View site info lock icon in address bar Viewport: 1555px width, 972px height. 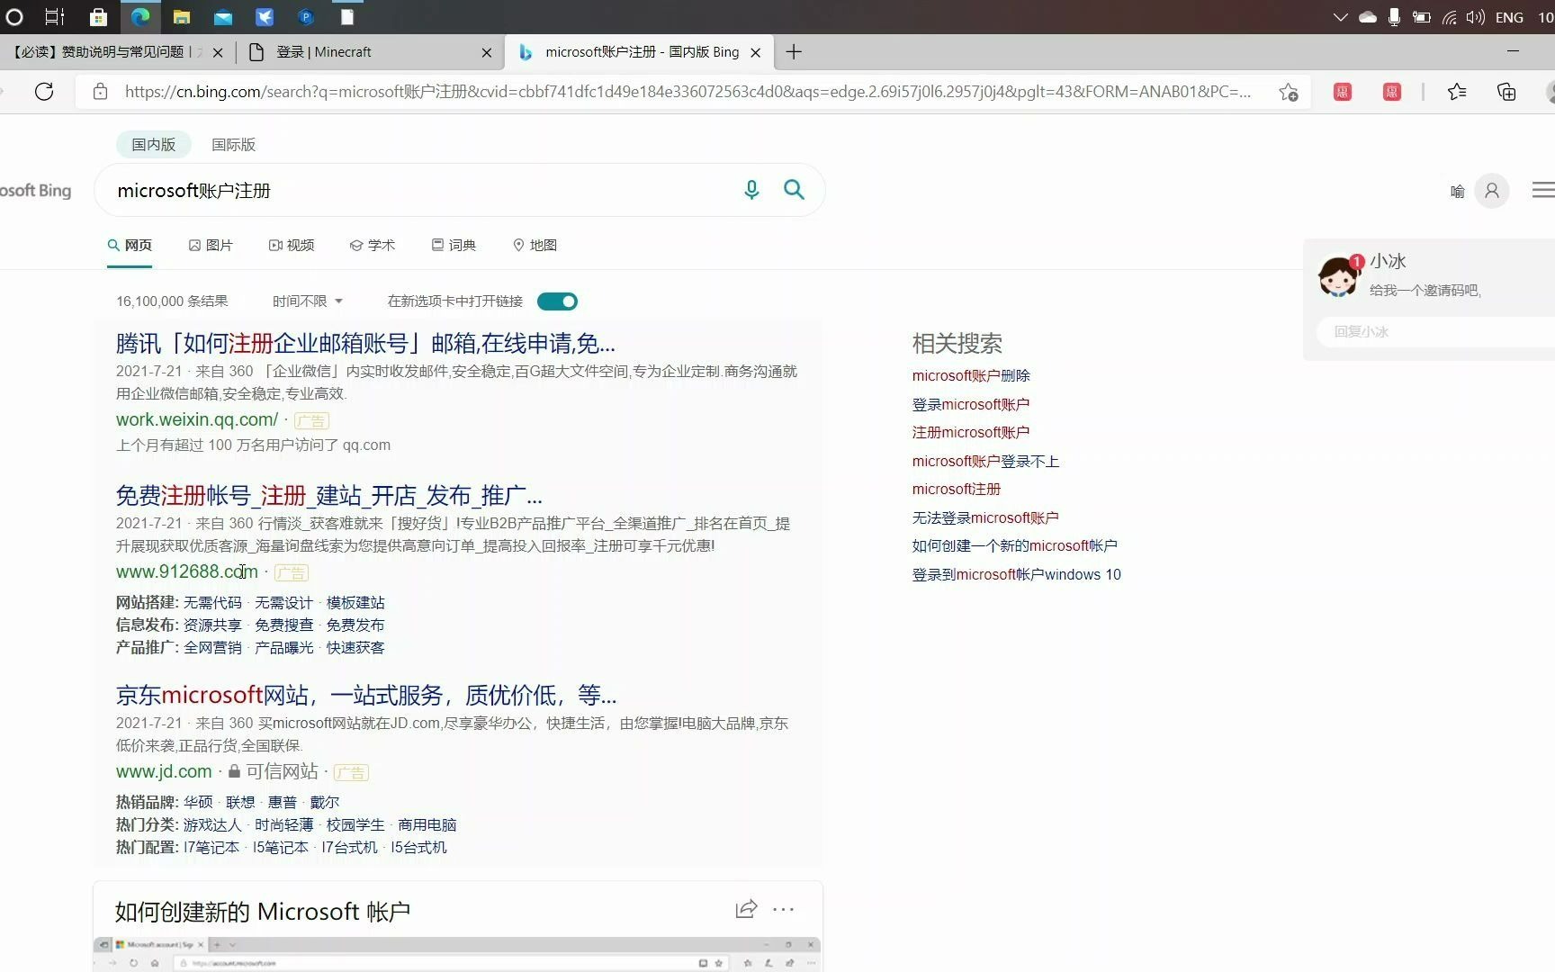(101, 92)
